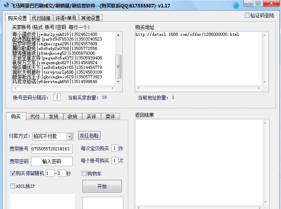Select account row 18smqkoimg52
The image size is (281, 209).
(54, 53)
